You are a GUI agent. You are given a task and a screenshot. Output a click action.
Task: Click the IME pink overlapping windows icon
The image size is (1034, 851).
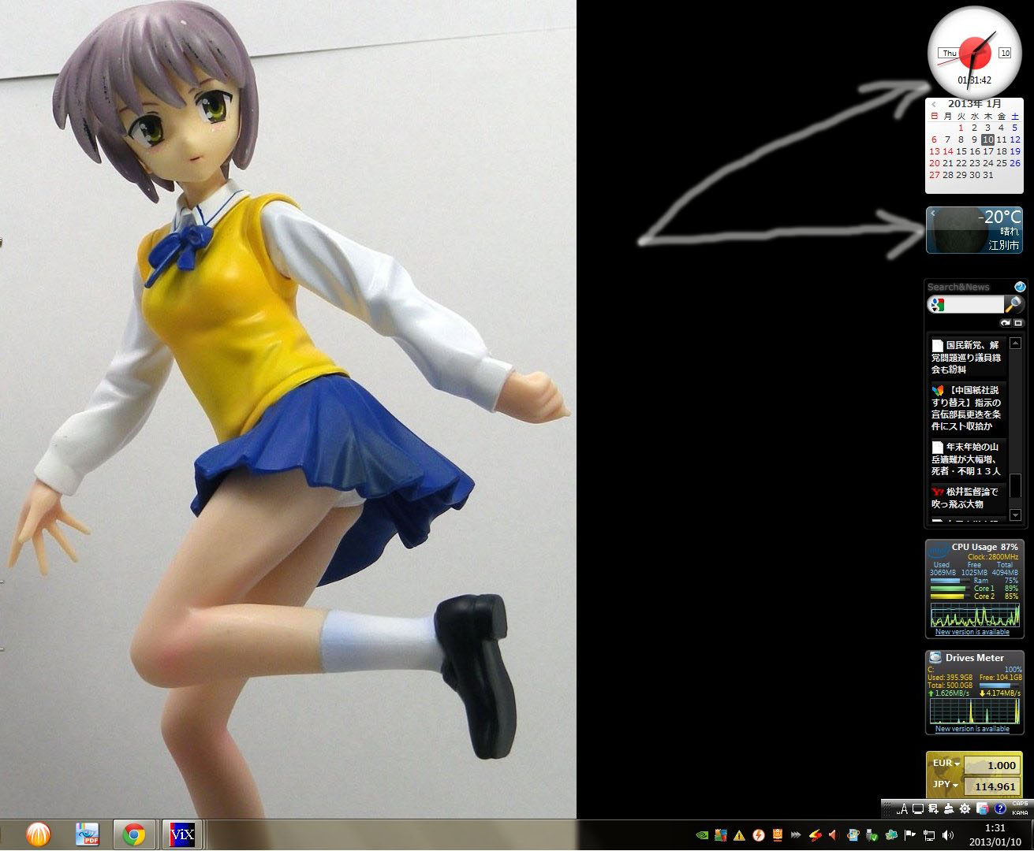tap(983, 808)
